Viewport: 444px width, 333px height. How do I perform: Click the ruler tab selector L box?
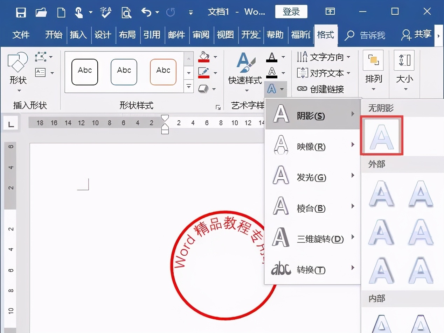pyautogui.click(x=12, y=123)
